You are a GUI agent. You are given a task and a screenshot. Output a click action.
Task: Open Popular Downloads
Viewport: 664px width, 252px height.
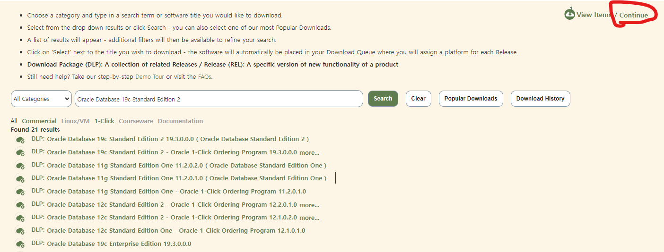pyautogui.click(x=471, y=99)
